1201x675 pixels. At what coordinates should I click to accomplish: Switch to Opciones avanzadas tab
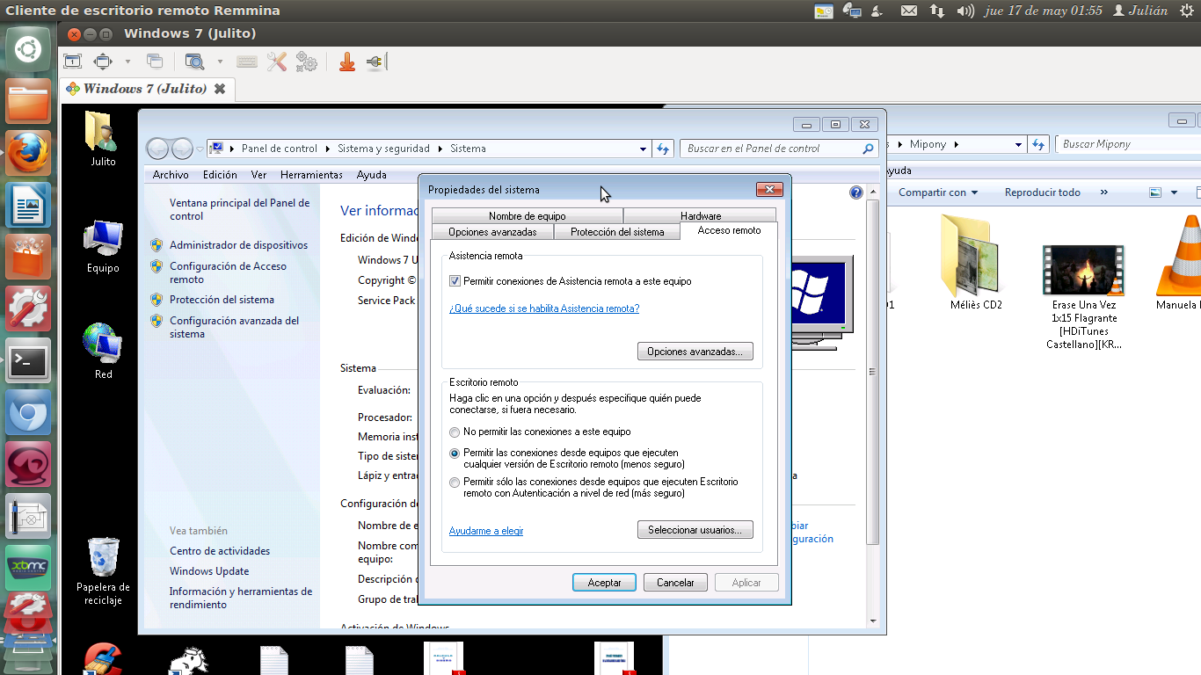(x=492, y=232)
